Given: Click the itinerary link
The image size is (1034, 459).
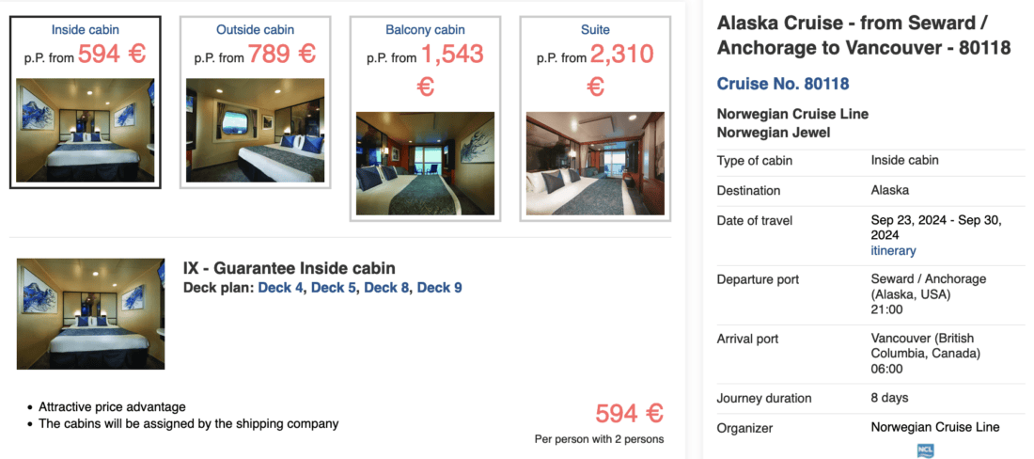Looking at the screenshot, I should click(x=893, y=251).
